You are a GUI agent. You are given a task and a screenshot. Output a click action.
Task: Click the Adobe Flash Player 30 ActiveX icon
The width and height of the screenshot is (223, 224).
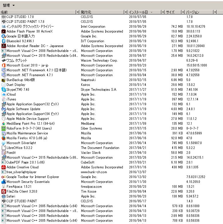click(4, 31)
